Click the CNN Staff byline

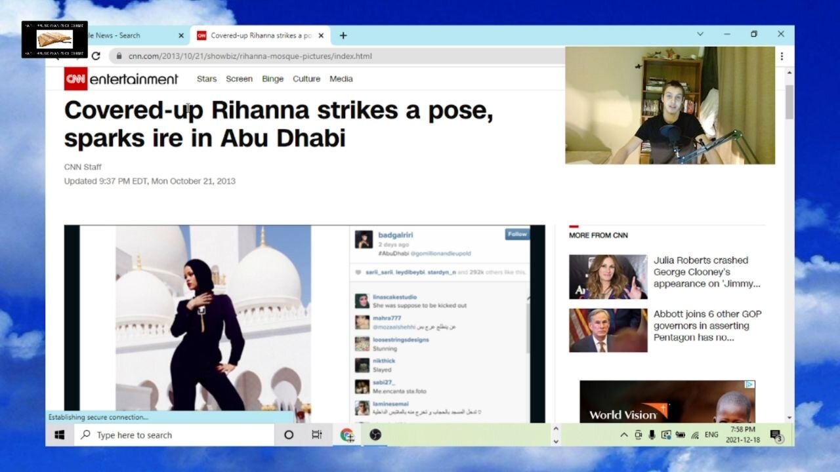click(x=83, y=167)
